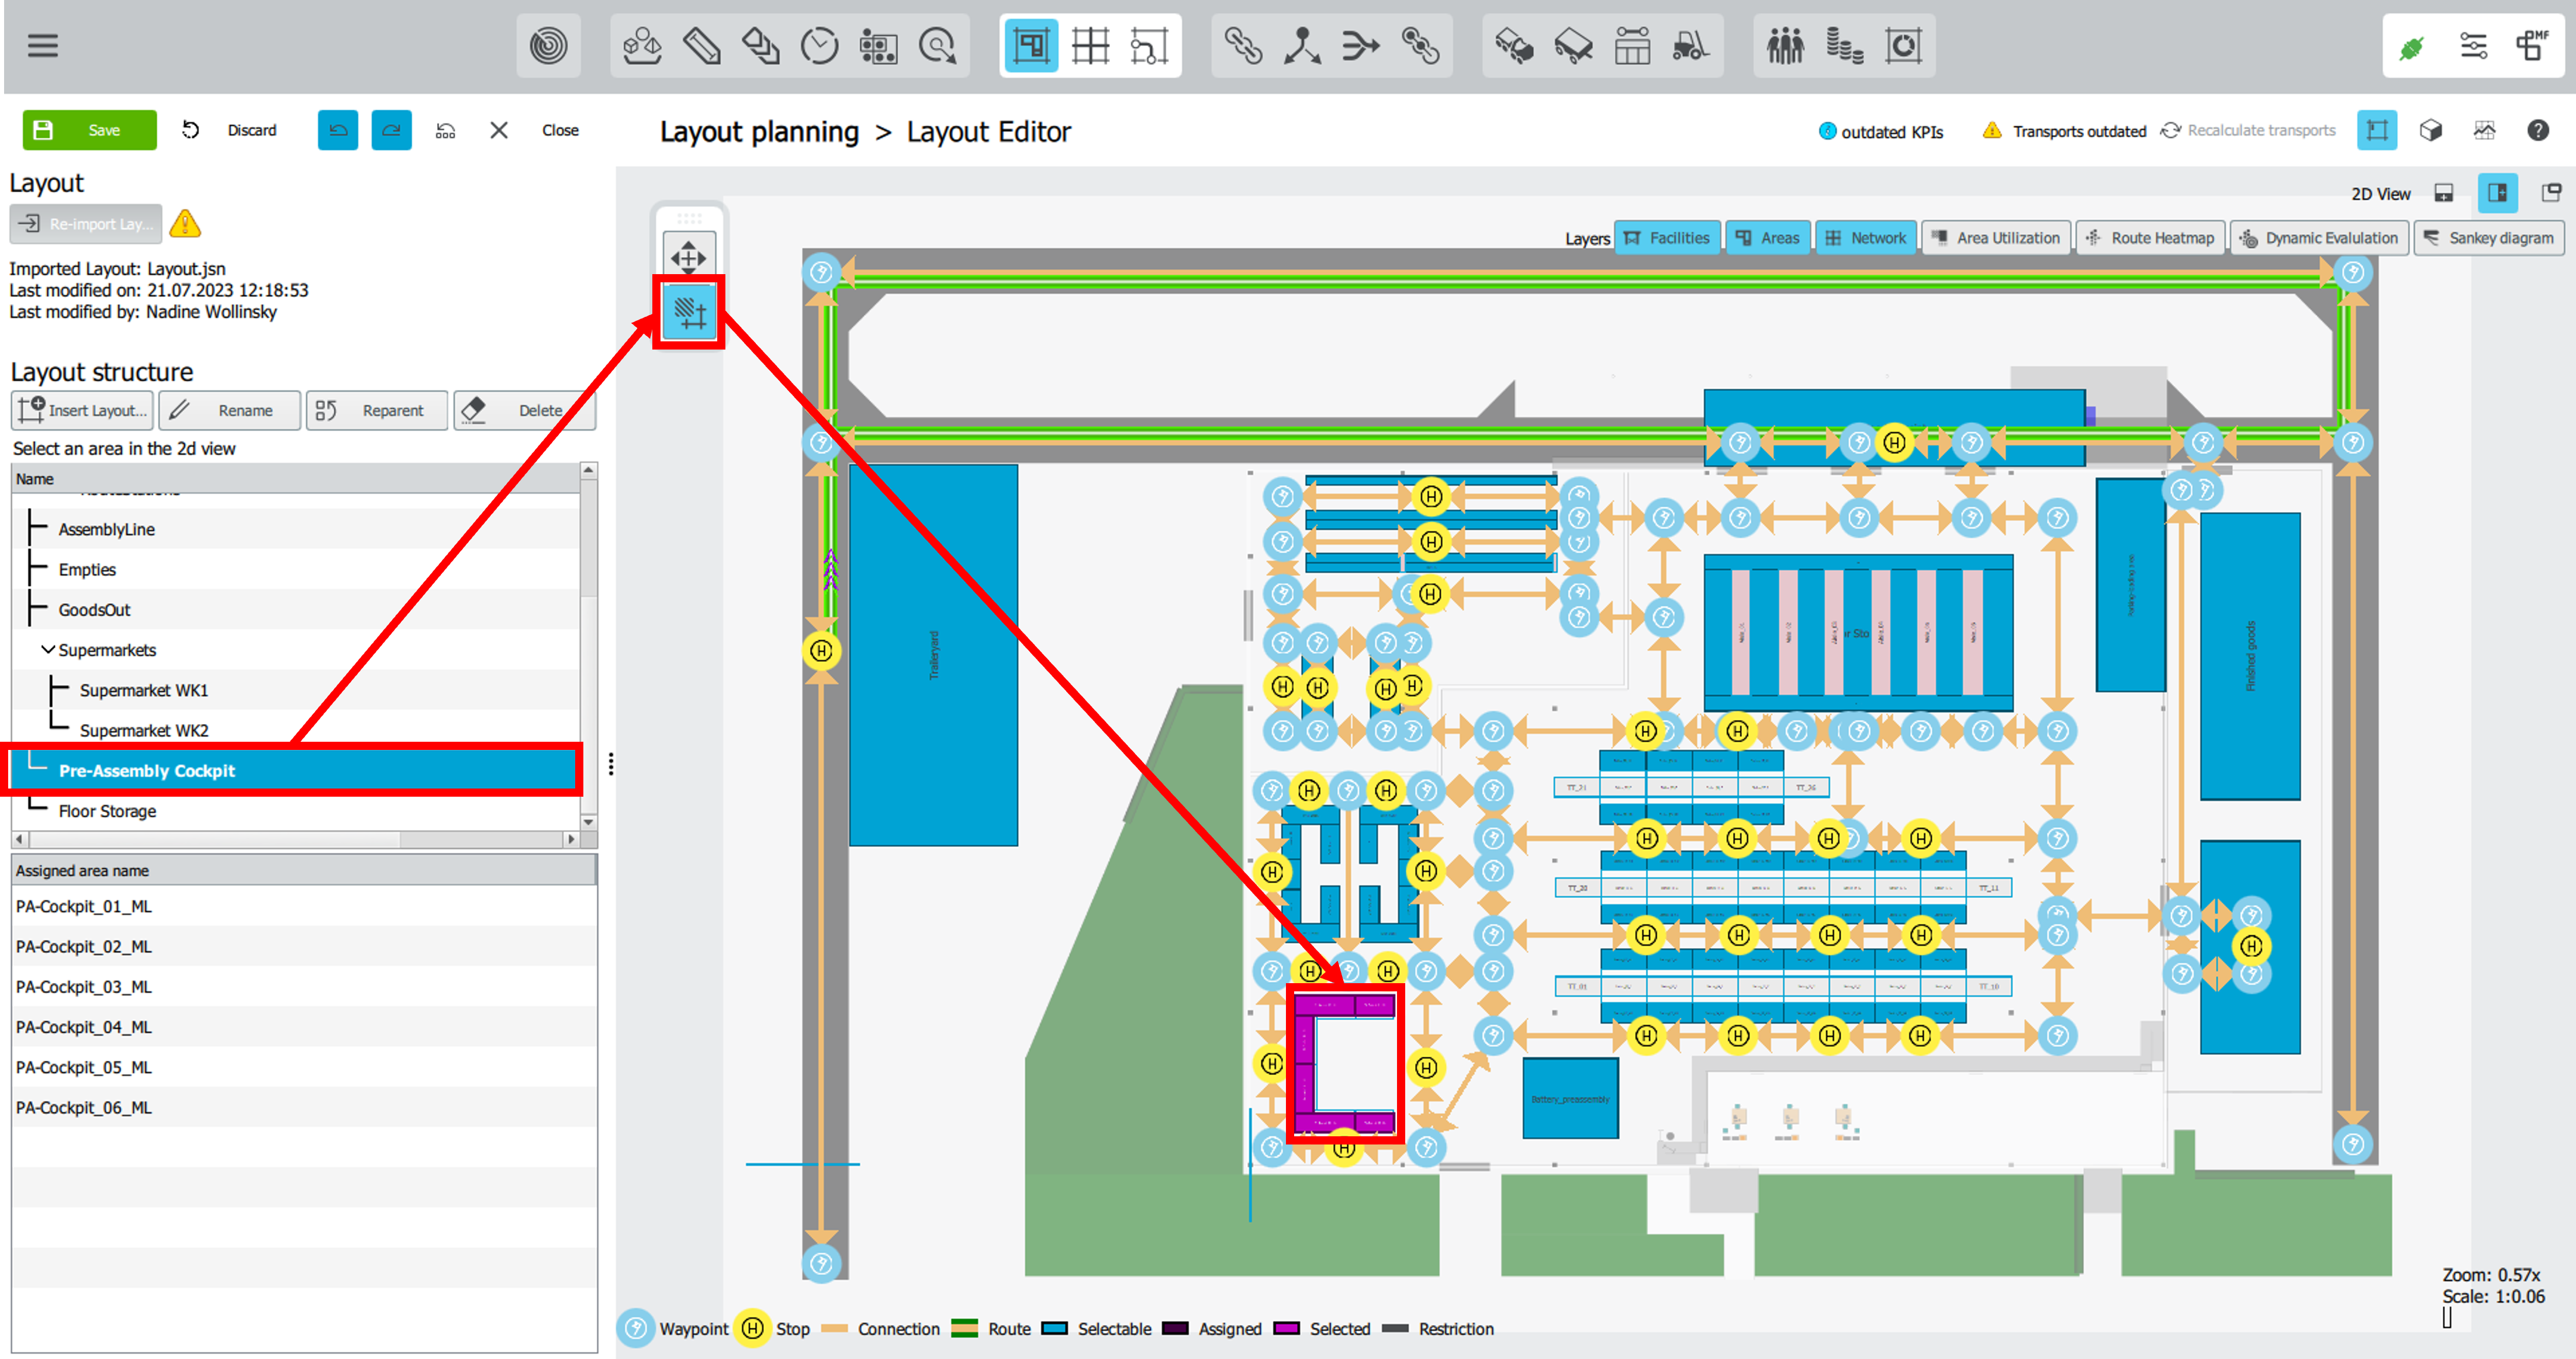Select the GoodsOut tree row

[295, 610]
